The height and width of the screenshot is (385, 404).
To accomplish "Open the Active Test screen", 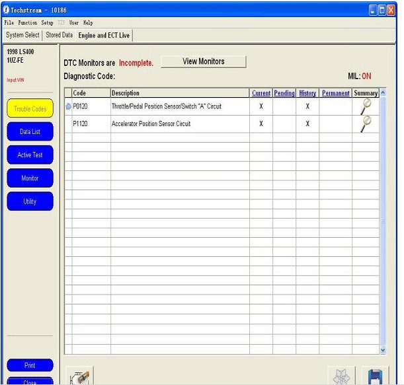I will (x=30, y=155).
